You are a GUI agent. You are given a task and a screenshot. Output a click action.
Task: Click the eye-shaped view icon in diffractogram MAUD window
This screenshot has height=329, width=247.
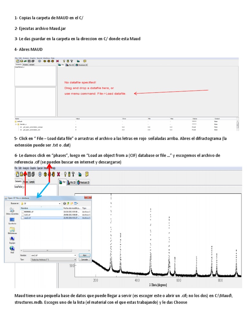point(40,174)
